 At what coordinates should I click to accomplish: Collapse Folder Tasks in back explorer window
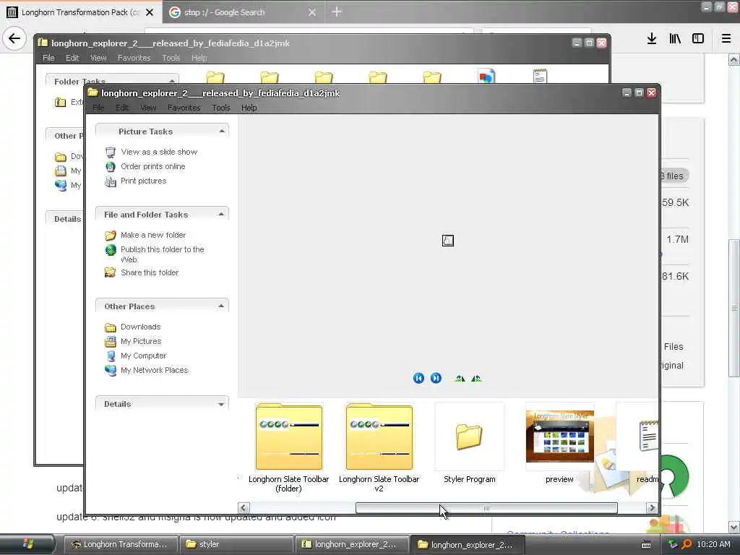pos(172,81)
